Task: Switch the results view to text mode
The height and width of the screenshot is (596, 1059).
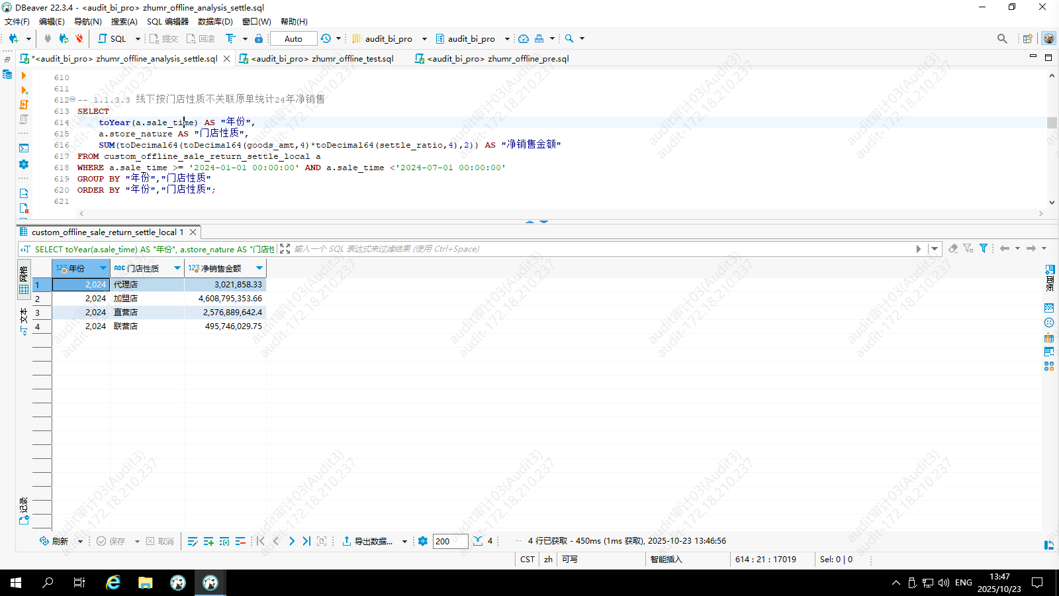Action: click(x=24, y=321)
